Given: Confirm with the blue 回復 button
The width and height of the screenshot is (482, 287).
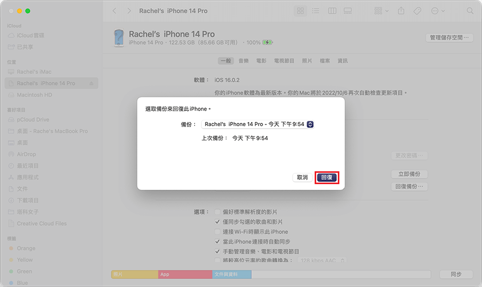Looking at the screenshot, I should click(x=326, y=177).
